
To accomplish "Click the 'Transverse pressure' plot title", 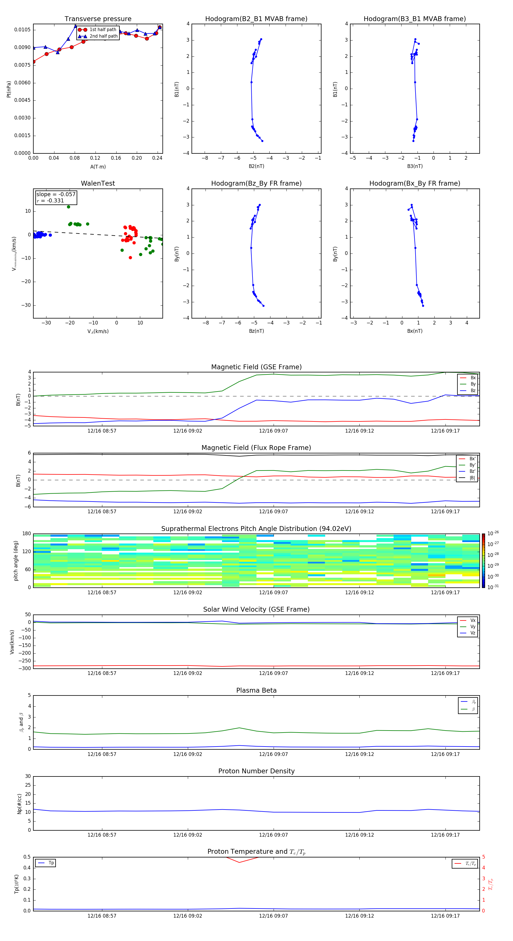I will click(98, 19).
